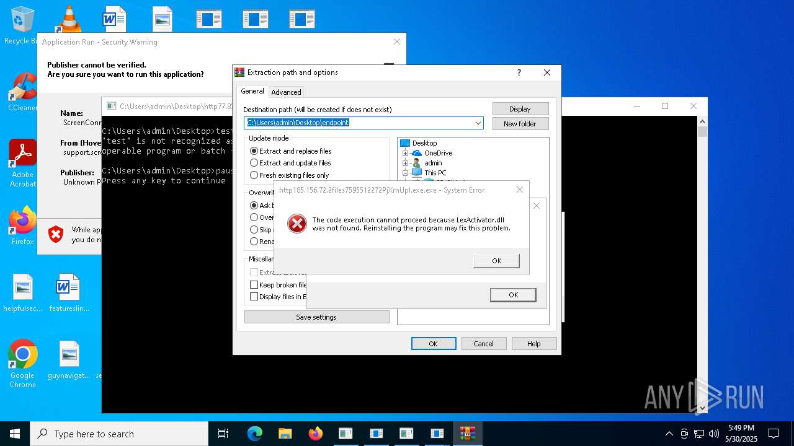Click the New folder button

[520, 124]
